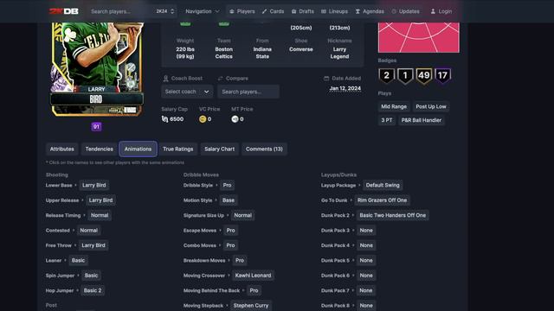Click Hop Jumper Basic 2 animation
554x311 pixels.
(x=93, y=290)
